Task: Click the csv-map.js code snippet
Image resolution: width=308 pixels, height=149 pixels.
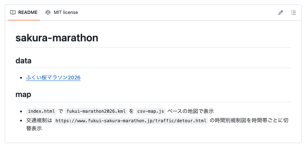Action: (151, 111)
